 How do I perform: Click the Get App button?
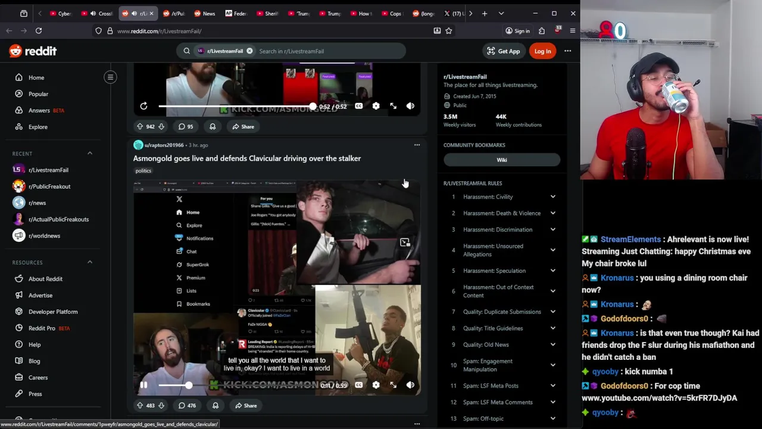(504, 51)
